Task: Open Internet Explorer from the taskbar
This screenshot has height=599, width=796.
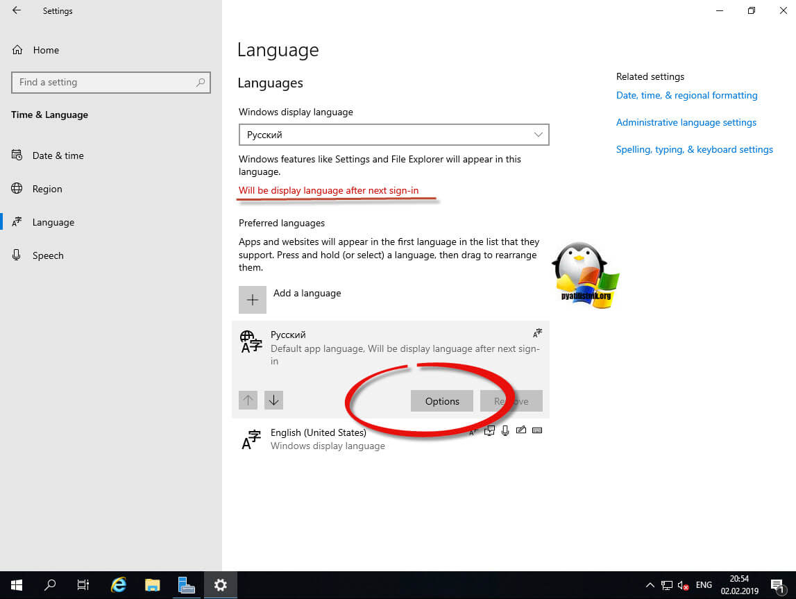Action: pyautogui.click(x=119, y=584)
